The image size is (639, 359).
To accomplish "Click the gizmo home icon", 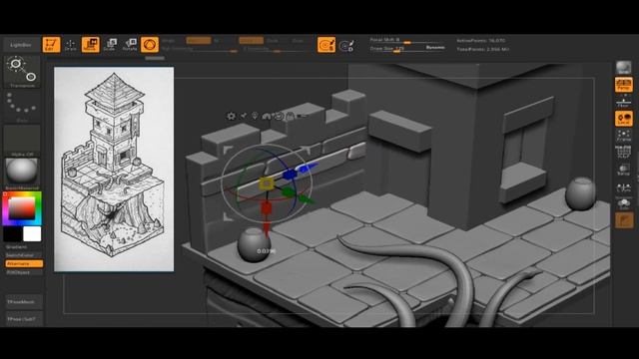I will click(267, 116).
